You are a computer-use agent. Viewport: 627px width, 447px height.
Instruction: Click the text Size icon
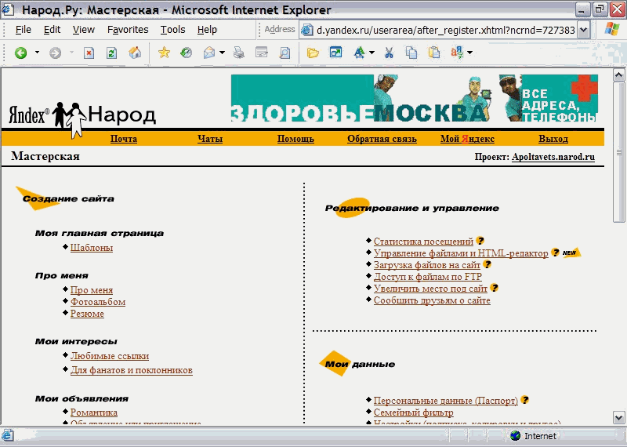pos(359,53)
